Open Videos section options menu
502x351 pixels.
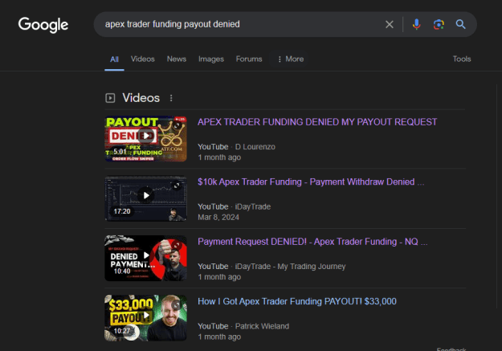171,98
